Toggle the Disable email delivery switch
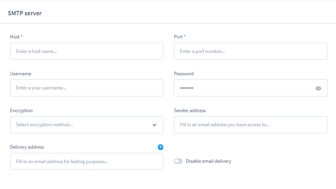Viewport: 336px width, 189px height. pyautogui.click(x=178, y=161)
